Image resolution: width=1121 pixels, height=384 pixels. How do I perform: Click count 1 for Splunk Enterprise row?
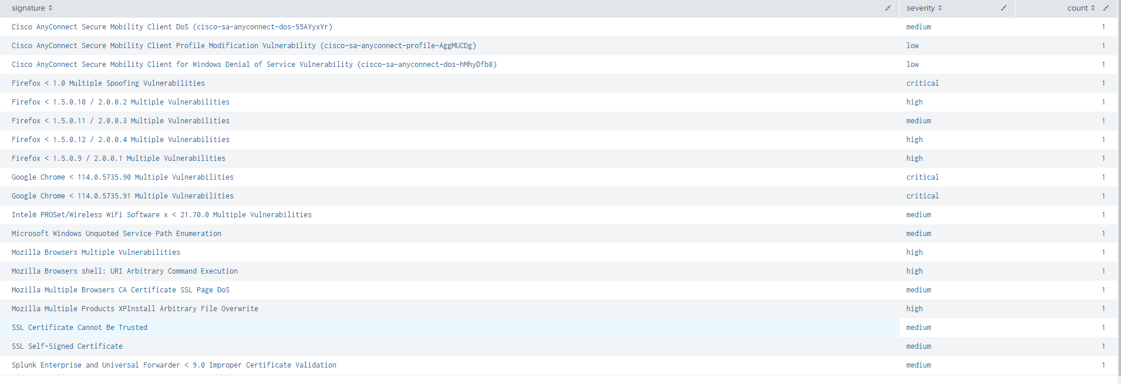1103,365
